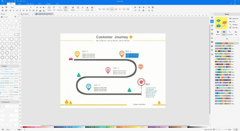Select the Text tool

[x=54, y=8]
